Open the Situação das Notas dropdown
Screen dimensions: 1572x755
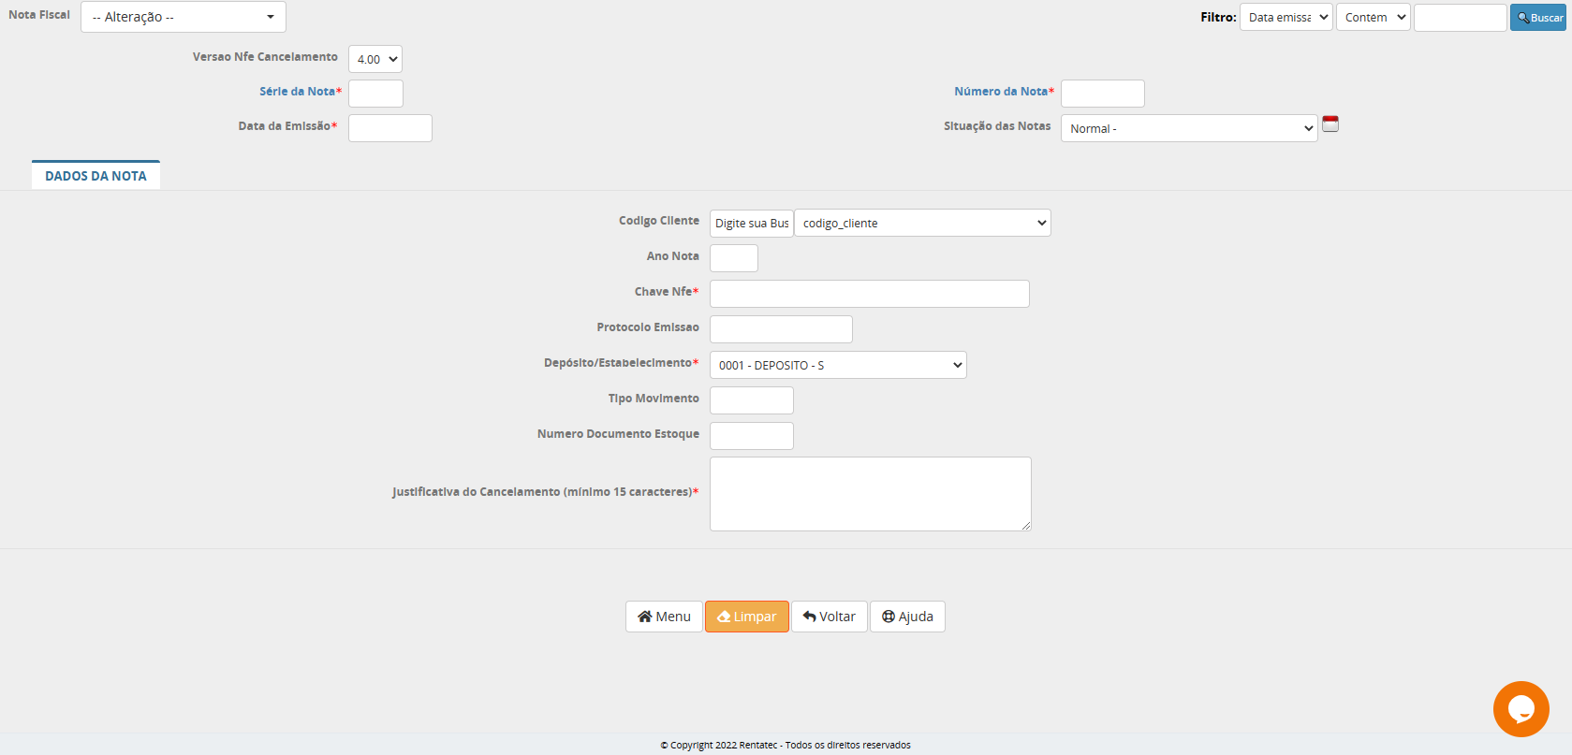point(1188,128)
